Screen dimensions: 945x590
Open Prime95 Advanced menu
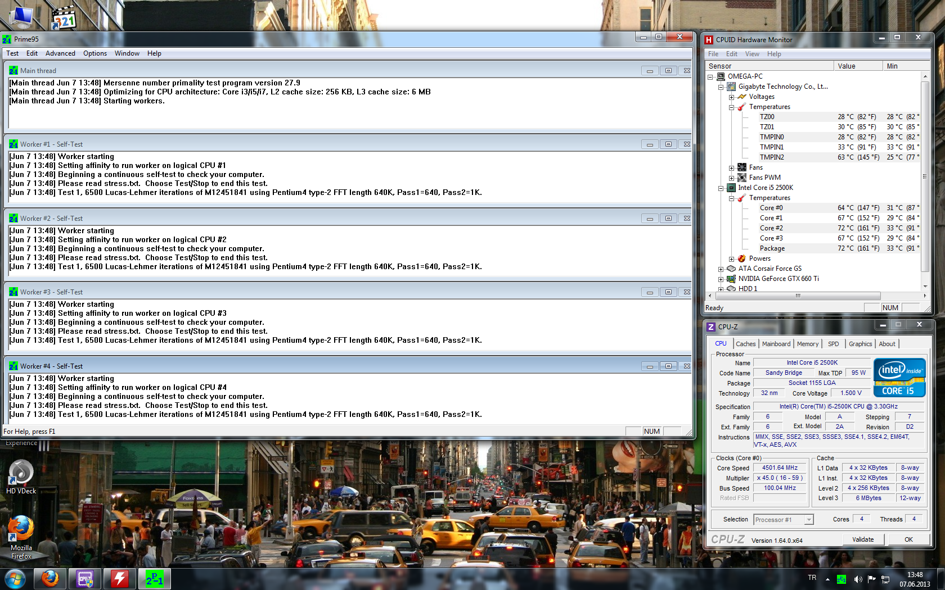[x=60, y=53]
